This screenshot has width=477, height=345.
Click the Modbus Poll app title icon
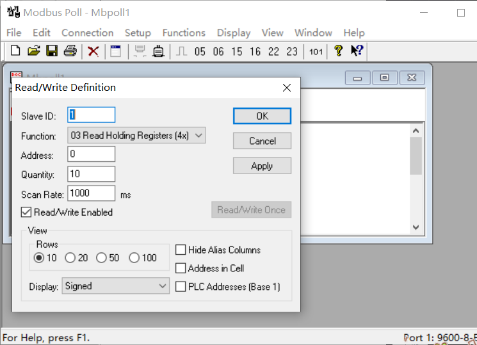(13, 12)
